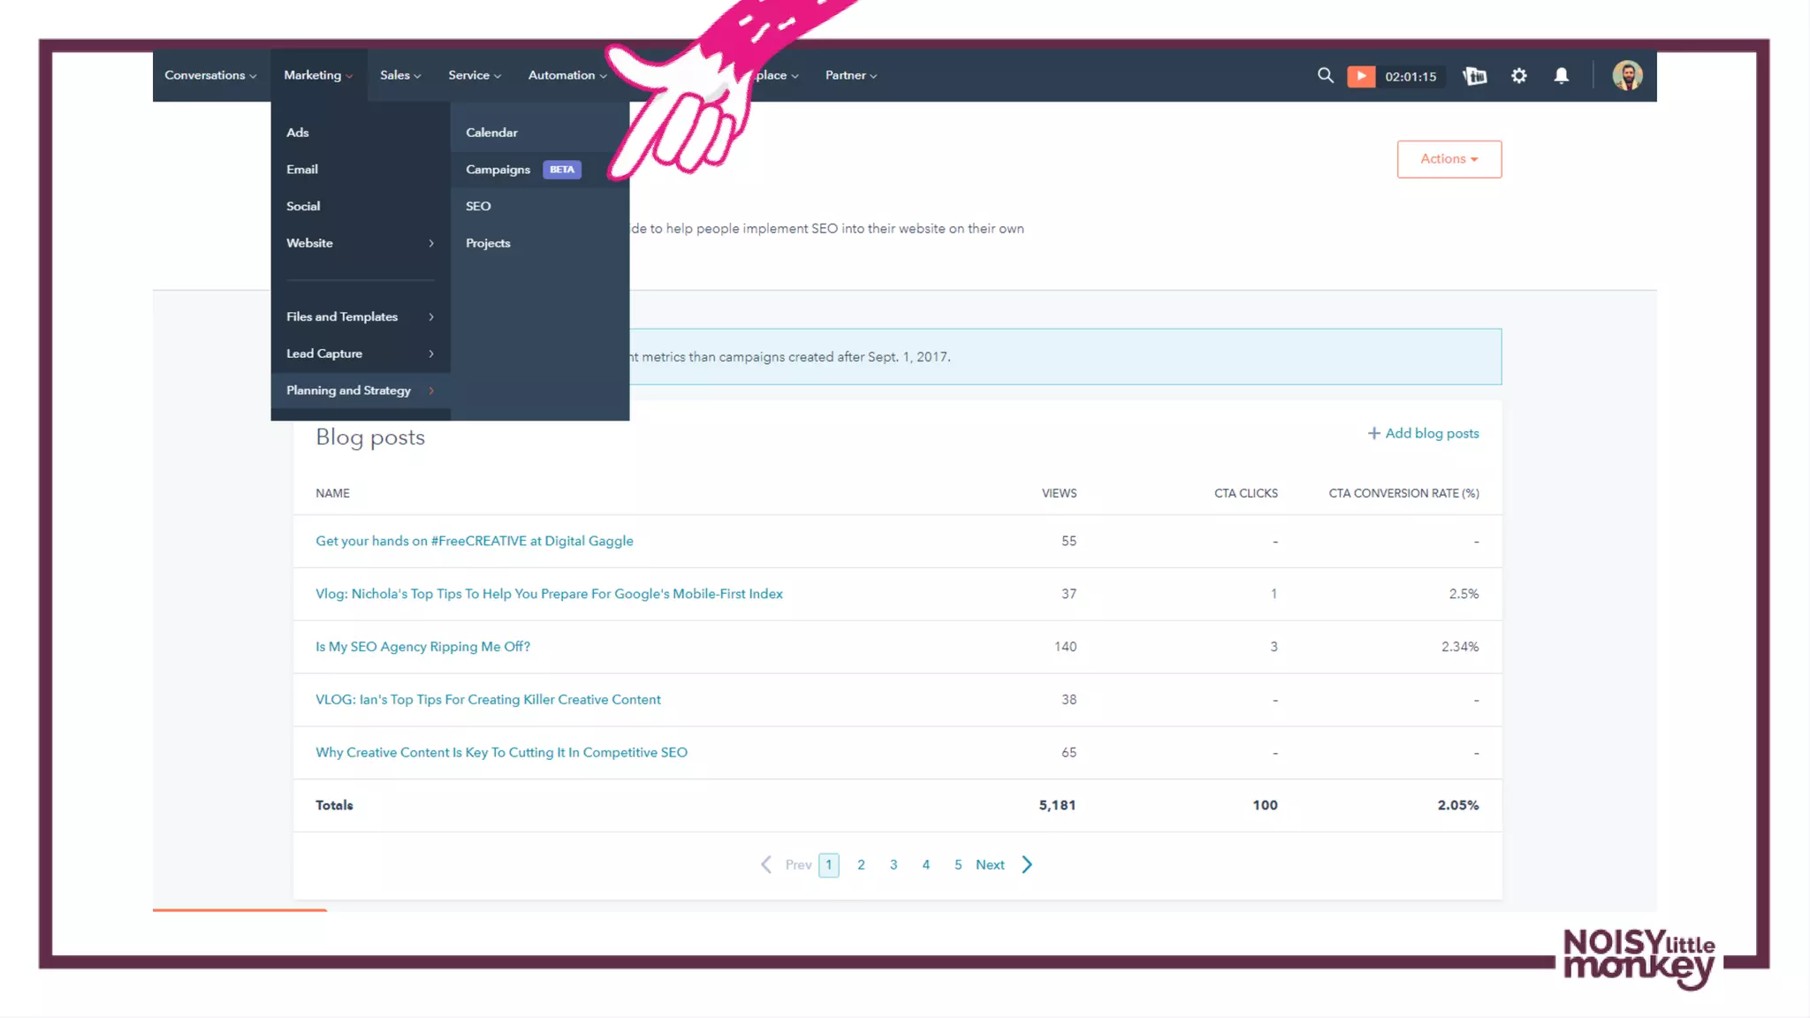Click the plus icon for Add blog posts
Screen dimensions: 1810x1018
tap(1373, 433)
